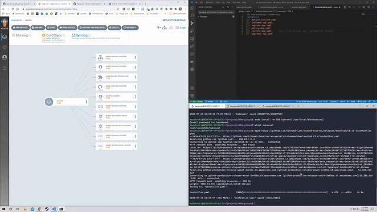Open the resource filter dropdown in Argo CD

click(x=159, y=28)
